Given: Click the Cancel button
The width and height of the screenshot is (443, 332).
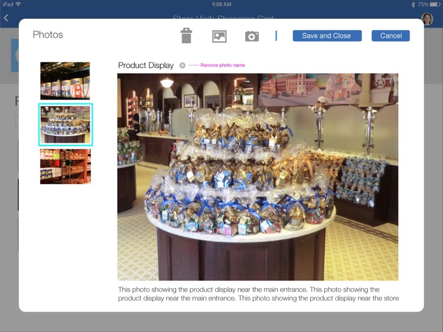Looking at the screenshot, I should click(x=390, y=36).
